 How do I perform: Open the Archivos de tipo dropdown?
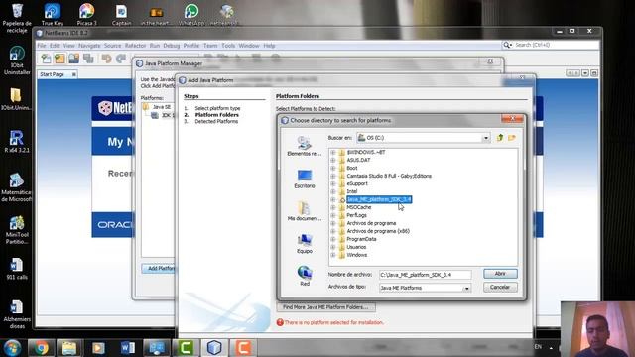point(466,288)
